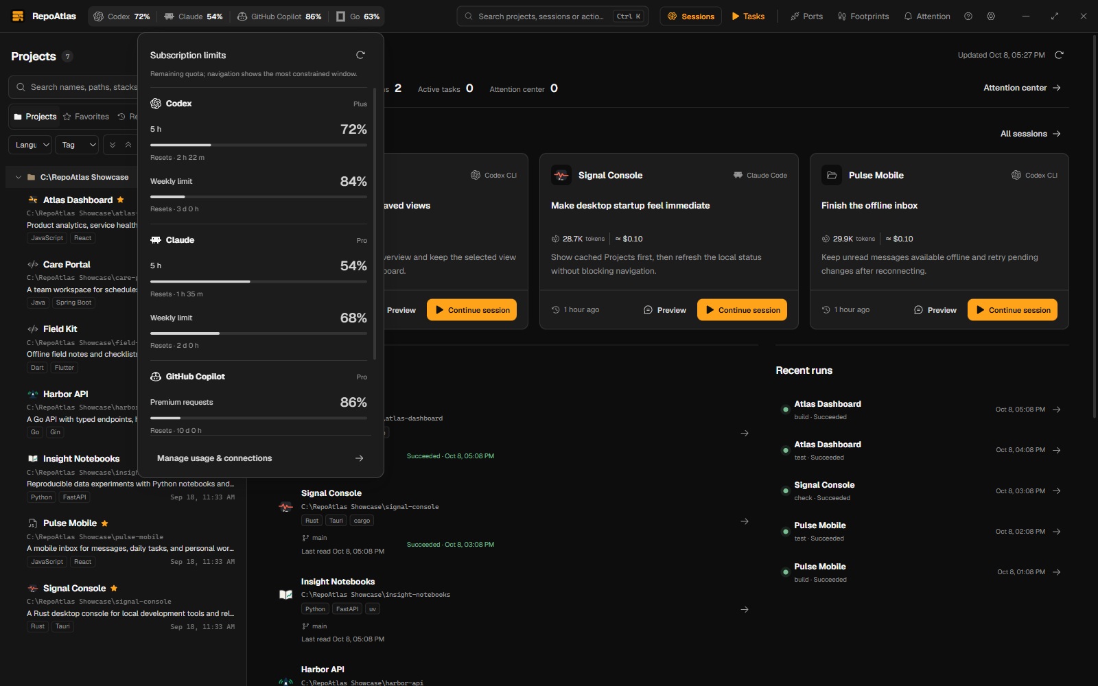Open Attention center link
1098x686 pixels.
(x=1022, y=88)
